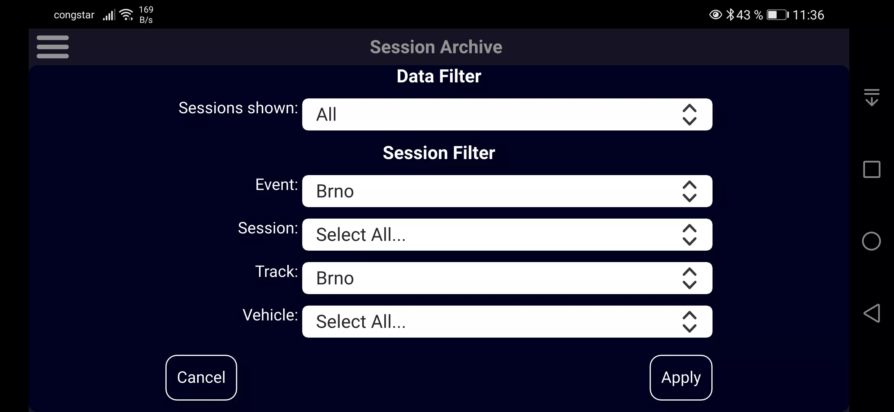Tap the recent apps square button
Screen dimensions: 894x412
click(x=872, y=169)
